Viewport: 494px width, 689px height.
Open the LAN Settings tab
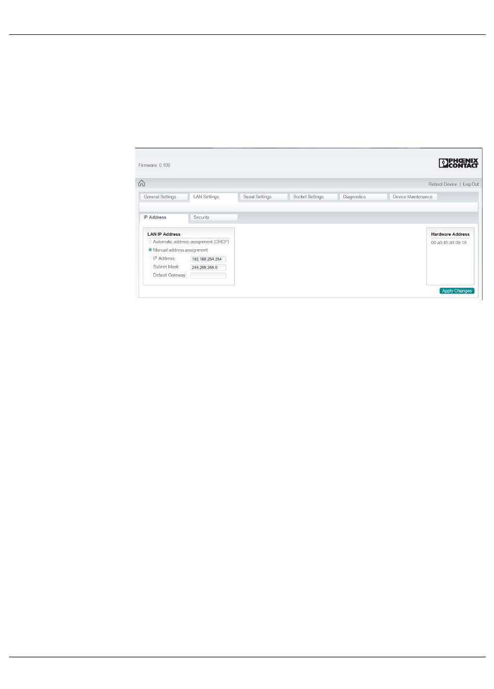point(214,197)
